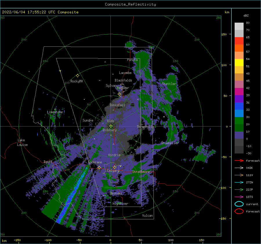Click the 27ZW legend text

249,182
